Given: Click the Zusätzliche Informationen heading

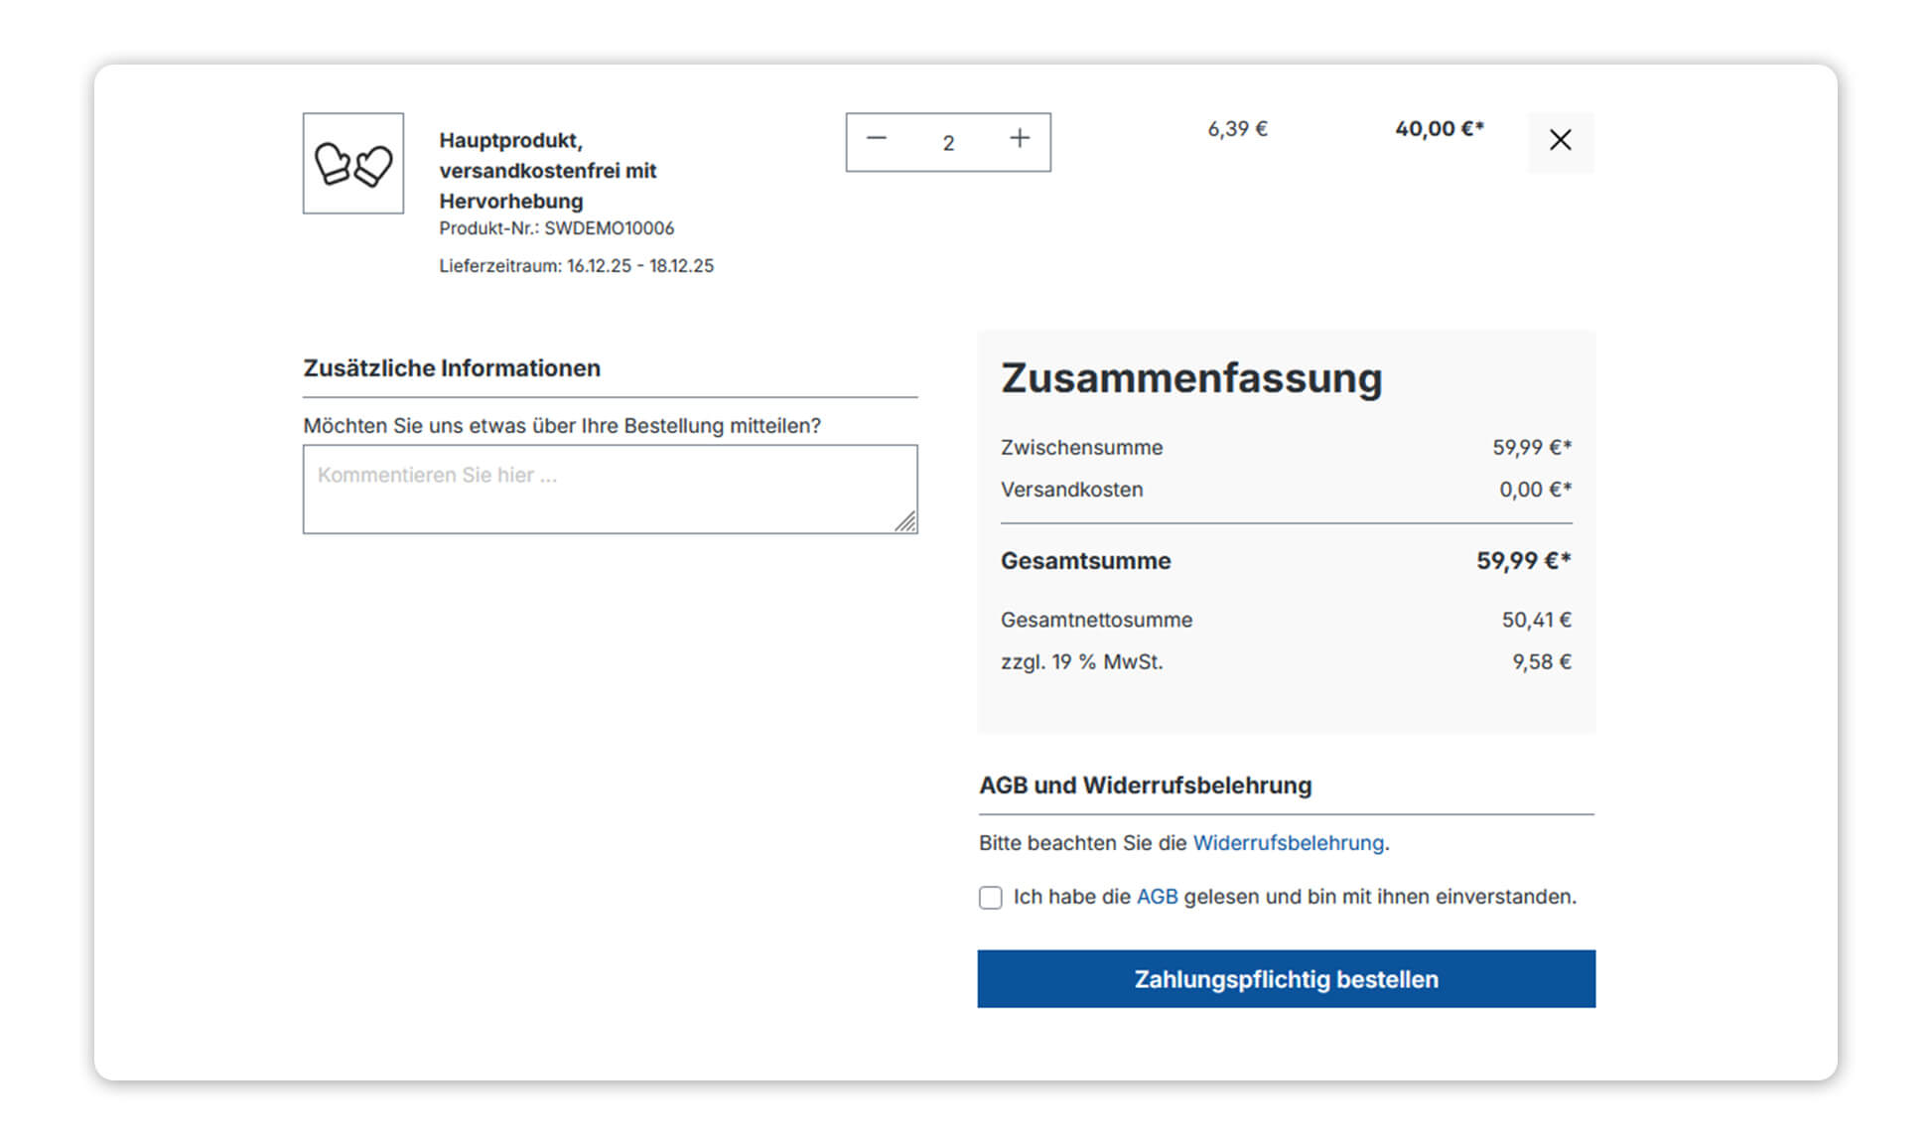Looking at the screenshot, I should pyautogui.click(x=452, y=368).
